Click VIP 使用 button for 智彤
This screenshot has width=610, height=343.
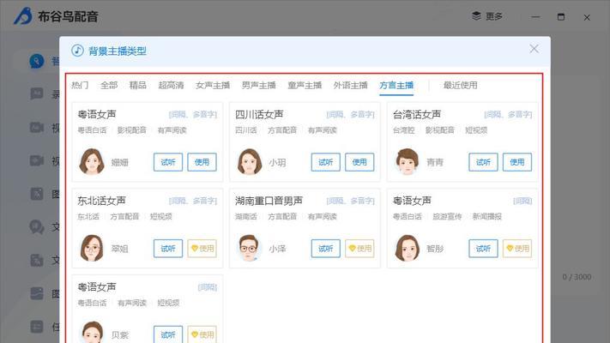point(517,249)
